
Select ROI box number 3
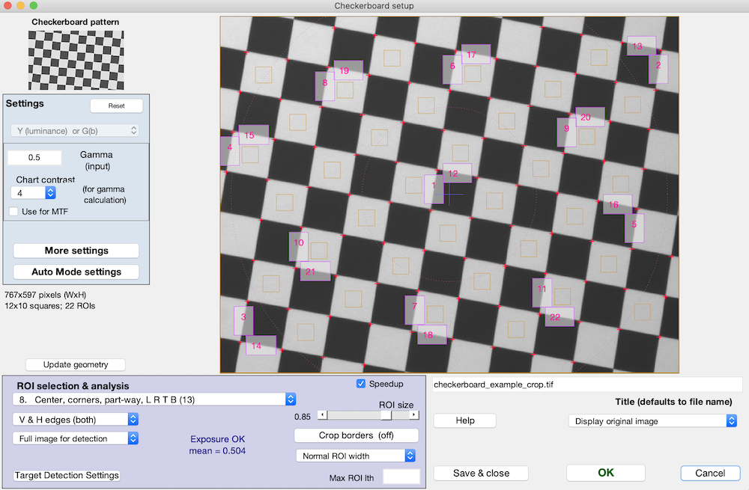pos(243,321)
